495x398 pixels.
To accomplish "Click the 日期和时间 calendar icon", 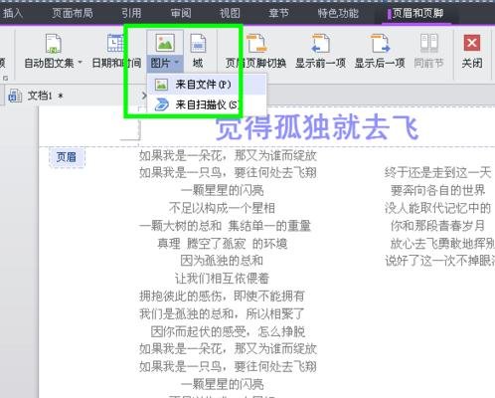I will 115,43.
